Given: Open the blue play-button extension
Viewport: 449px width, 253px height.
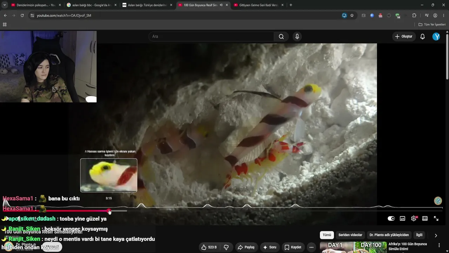Looking at the screenshot, I should (372, 15).
